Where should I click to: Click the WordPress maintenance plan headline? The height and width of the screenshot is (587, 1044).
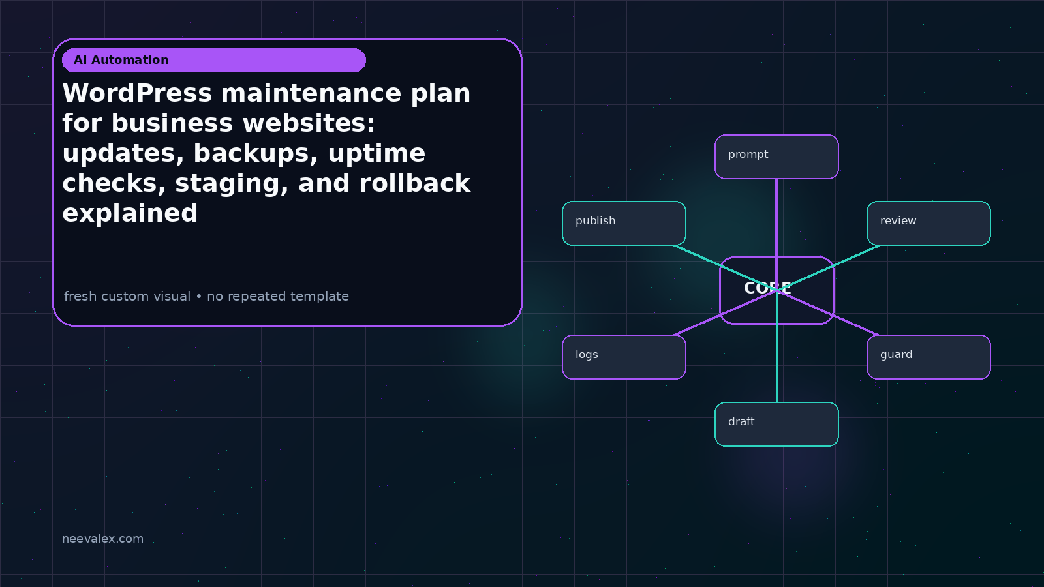(x=266, y=153)
